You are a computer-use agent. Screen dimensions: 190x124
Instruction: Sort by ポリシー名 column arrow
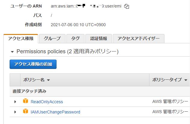coord(48,80)
